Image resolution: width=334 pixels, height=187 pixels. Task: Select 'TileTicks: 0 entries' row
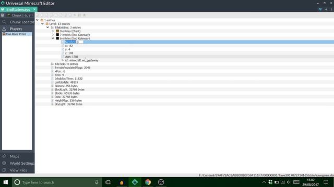coord(66,64)
